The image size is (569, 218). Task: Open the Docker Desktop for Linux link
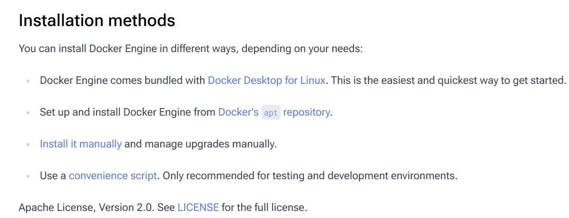click(x=267, y=80)
